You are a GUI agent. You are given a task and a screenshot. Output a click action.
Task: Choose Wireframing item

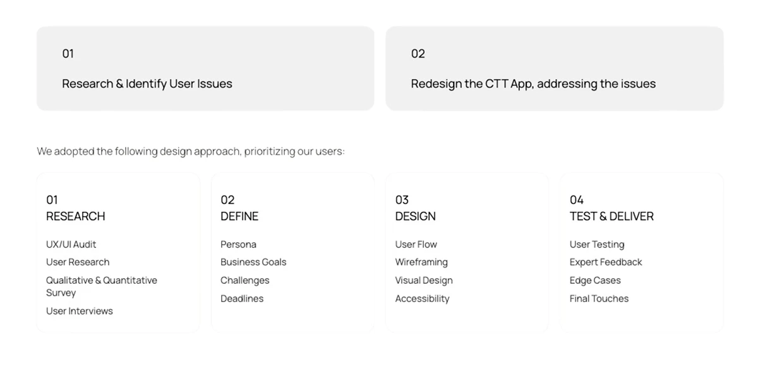point(421,262)
